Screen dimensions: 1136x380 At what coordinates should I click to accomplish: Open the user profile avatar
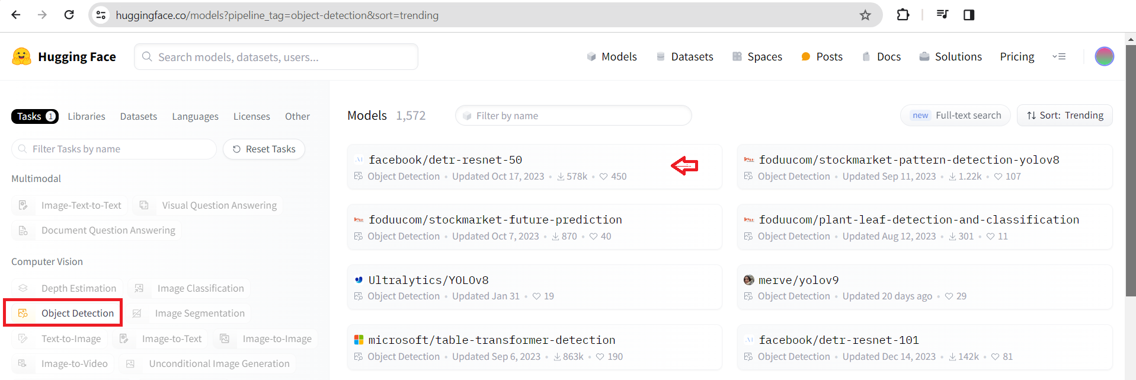[x=1104, y=56]
